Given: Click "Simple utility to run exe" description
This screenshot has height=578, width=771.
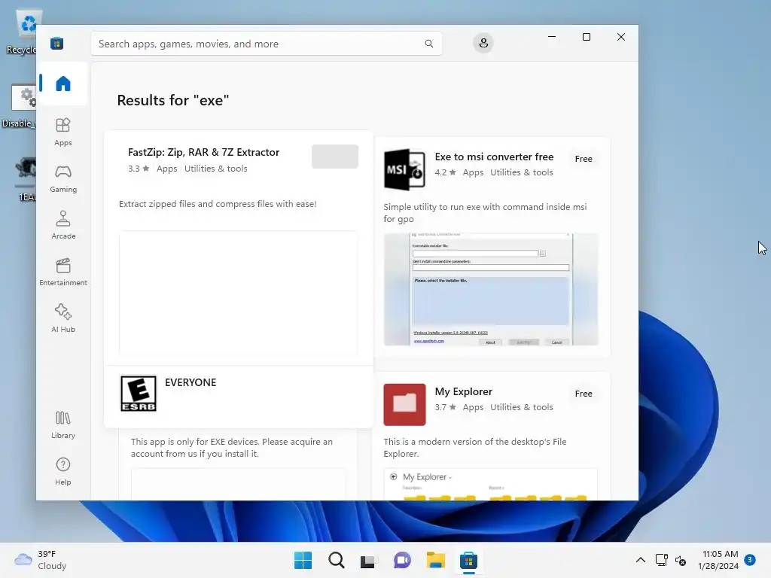Looking at the screenshot, I should pos(485,213).
